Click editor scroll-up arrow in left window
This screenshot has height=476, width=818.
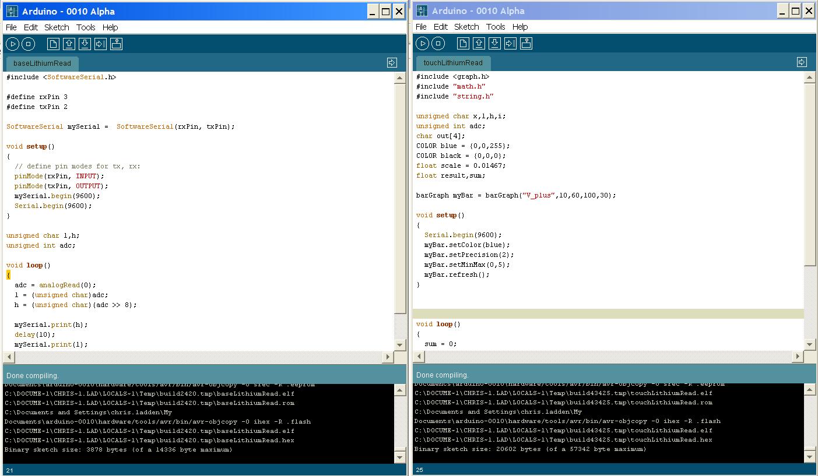pos(400,77)
